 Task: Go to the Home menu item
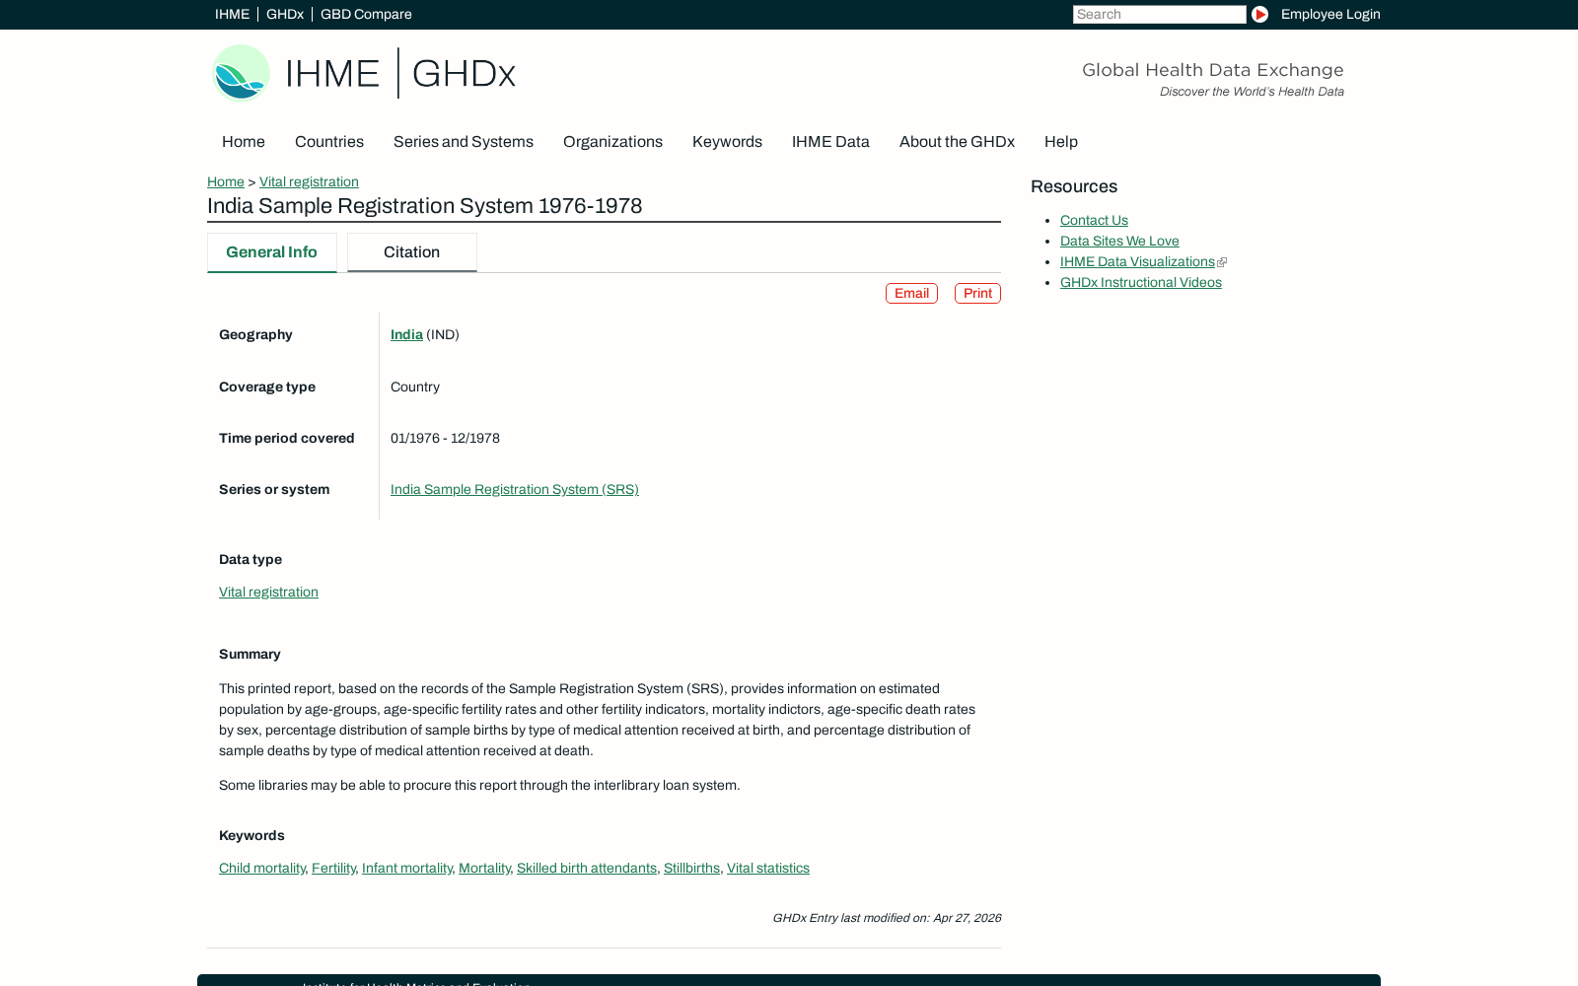pos(244,142)
